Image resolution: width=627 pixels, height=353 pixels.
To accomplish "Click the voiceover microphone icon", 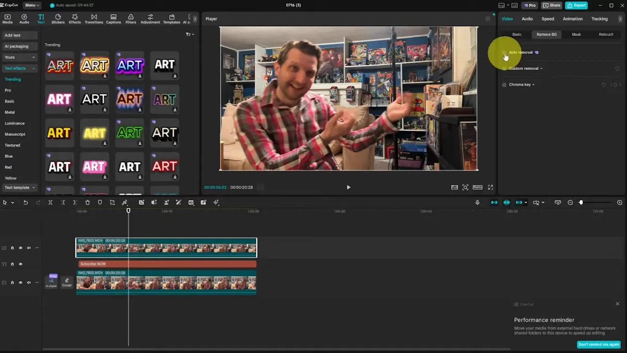I will 477,202.
